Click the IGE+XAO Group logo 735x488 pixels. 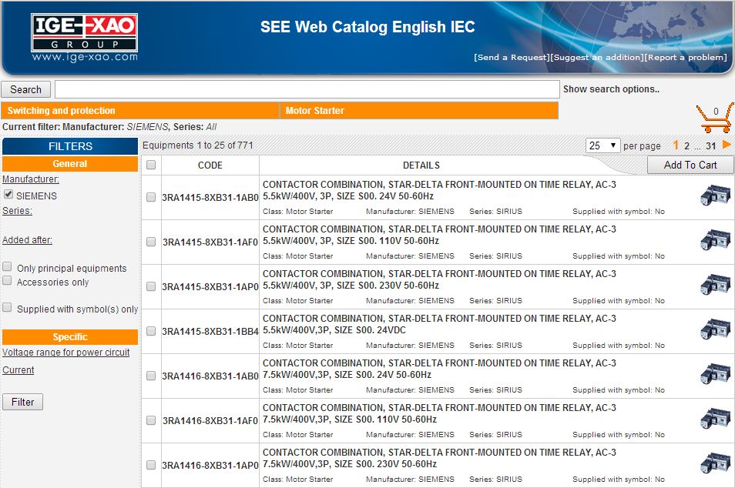click(85, 32)
